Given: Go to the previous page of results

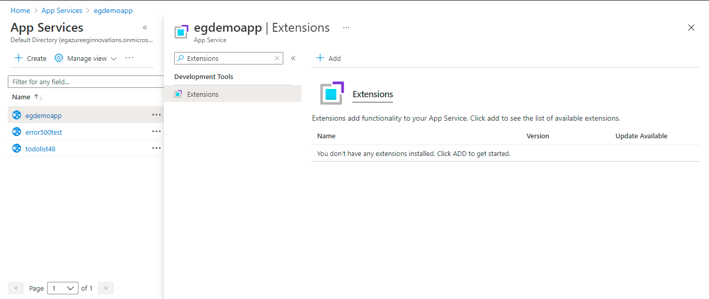Looking at the screenshot, I should pos(16,288).
